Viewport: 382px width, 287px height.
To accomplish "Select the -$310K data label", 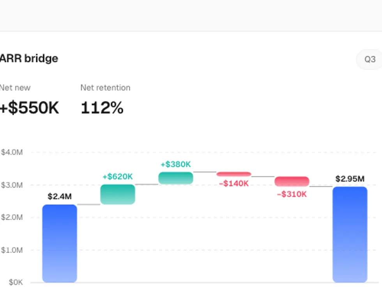I will tap(292, 194).
